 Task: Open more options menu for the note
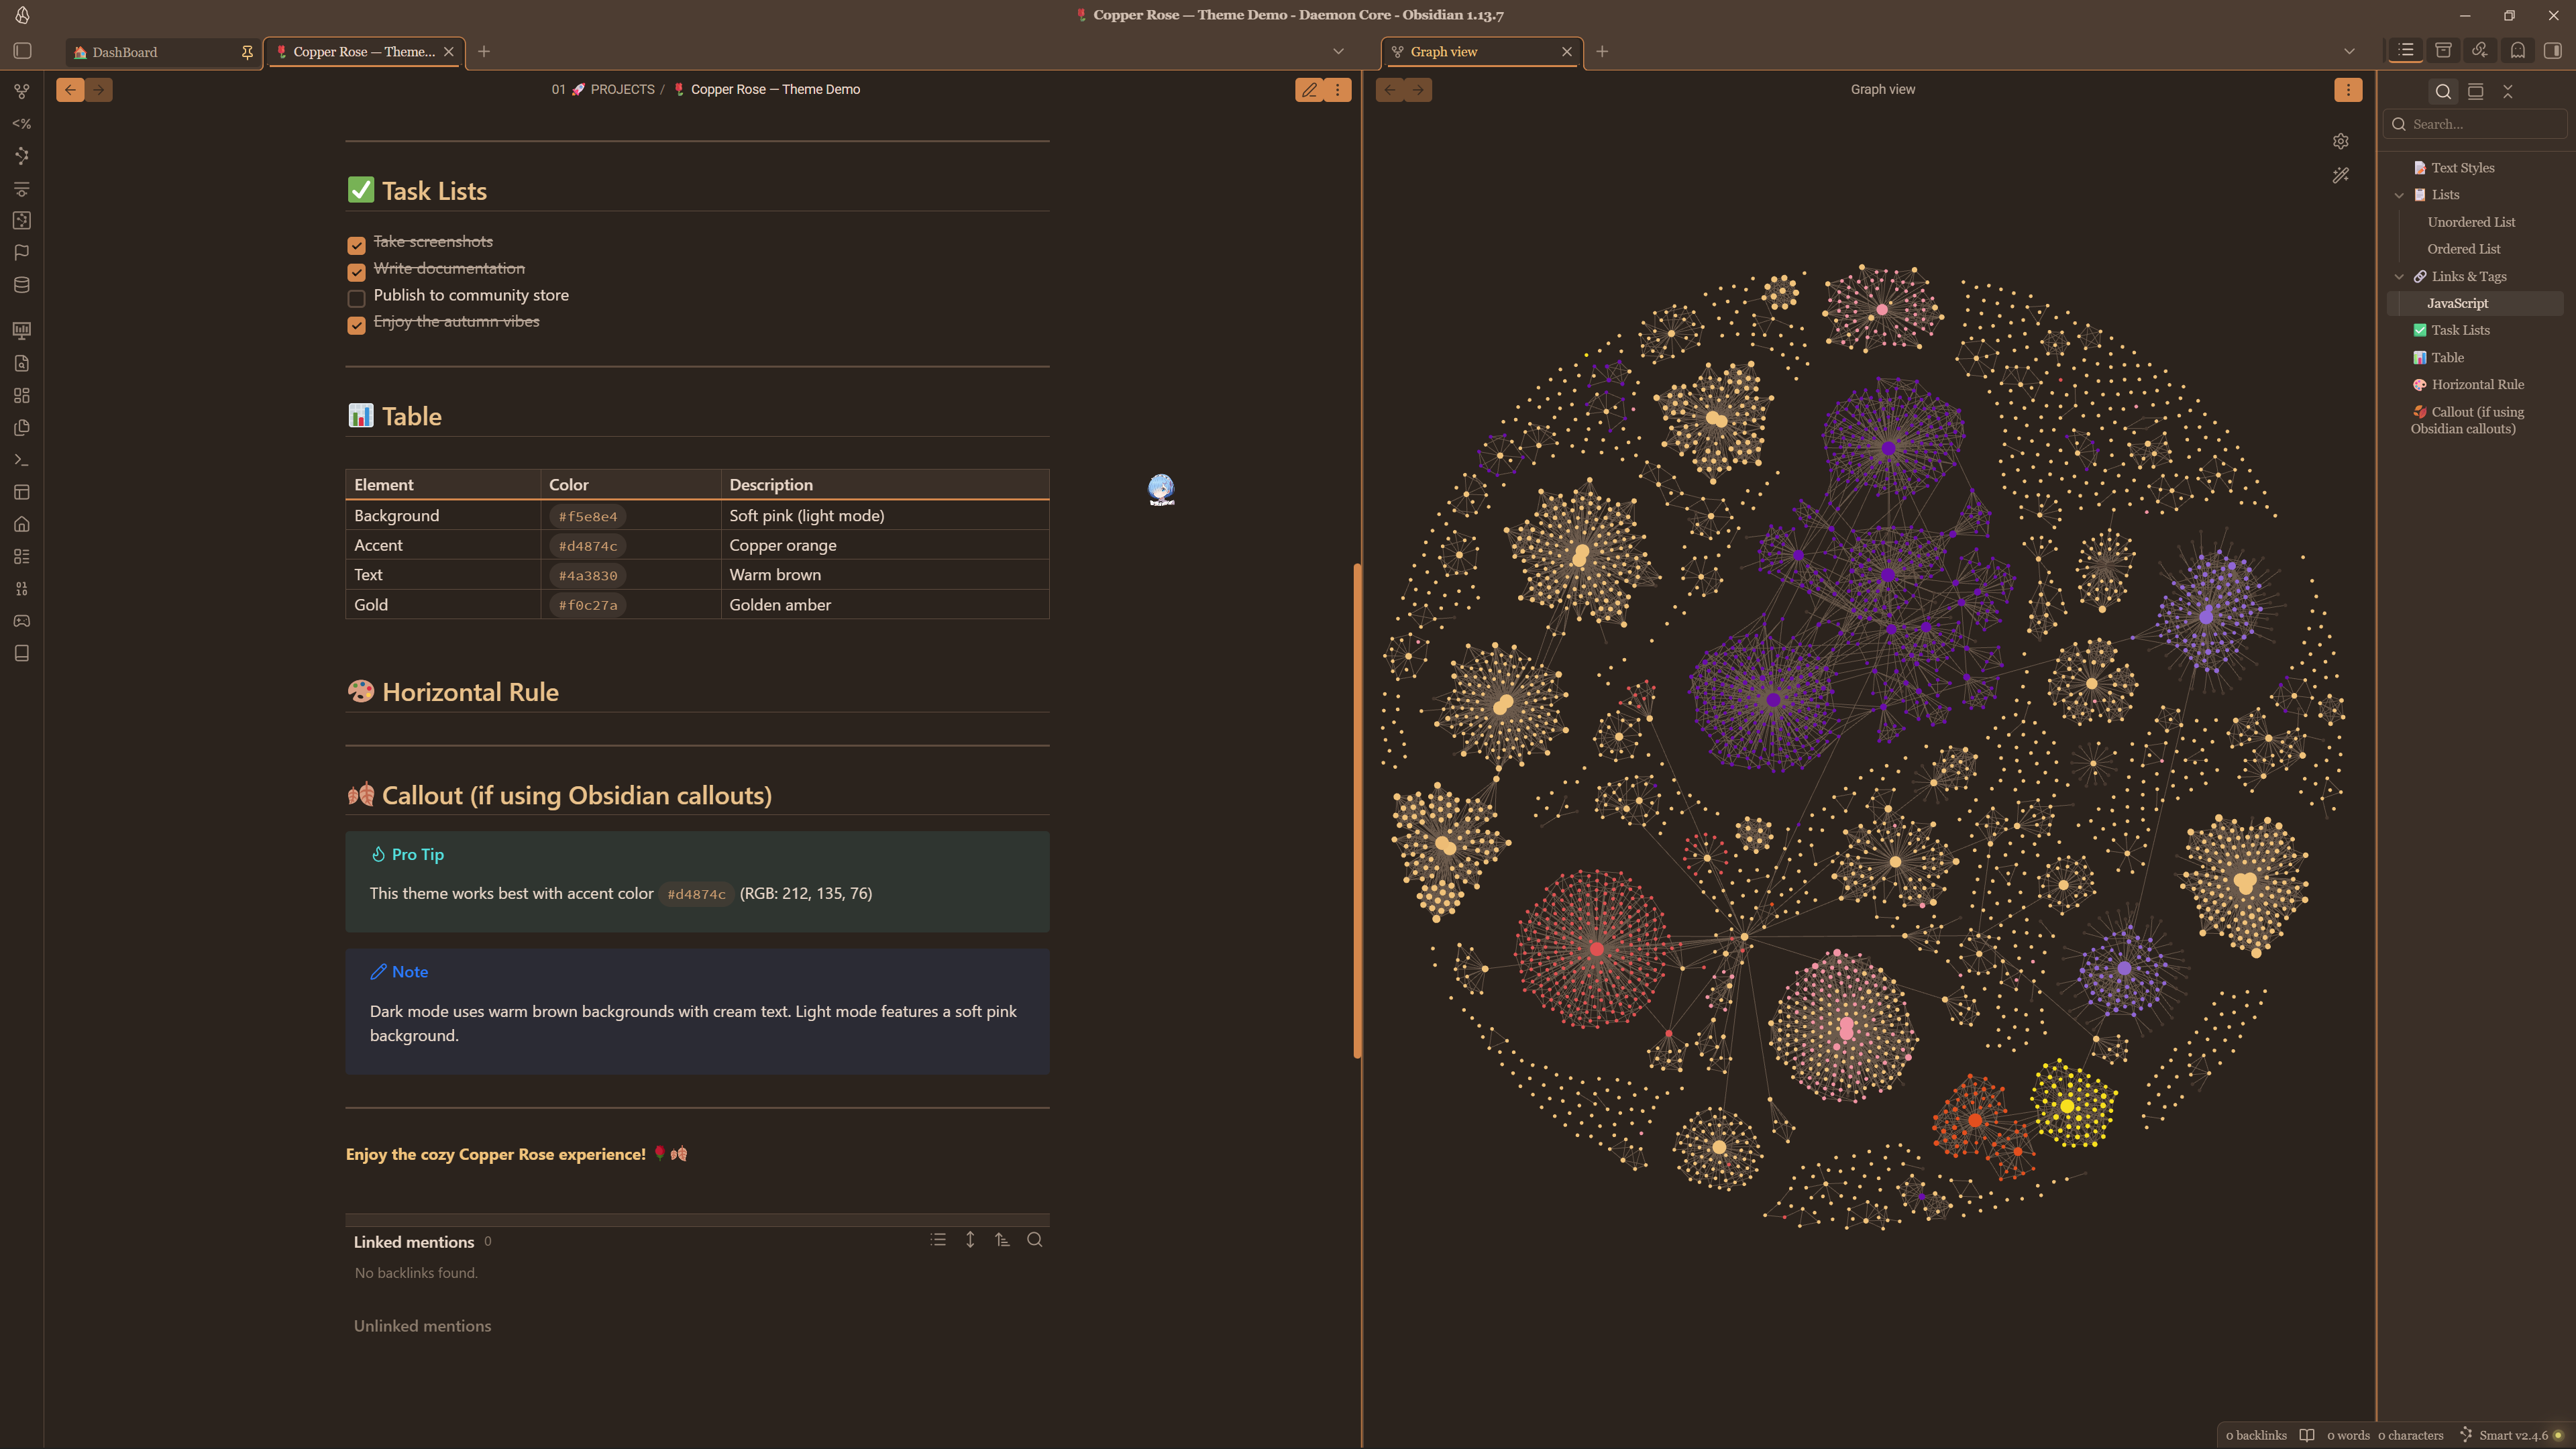[1338, 90]
